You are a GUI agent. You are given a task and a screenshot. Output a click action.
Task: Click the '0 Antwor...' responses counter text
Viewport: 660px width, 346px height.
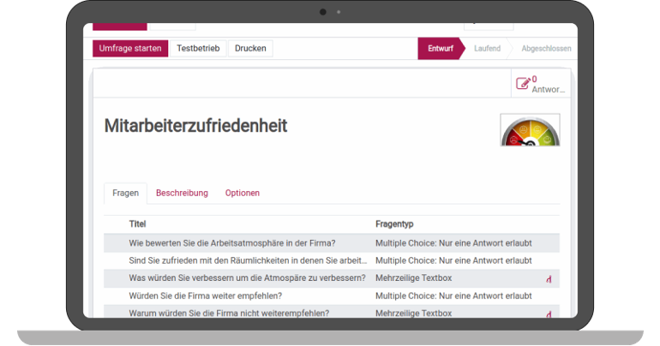[x=548, y=85]
